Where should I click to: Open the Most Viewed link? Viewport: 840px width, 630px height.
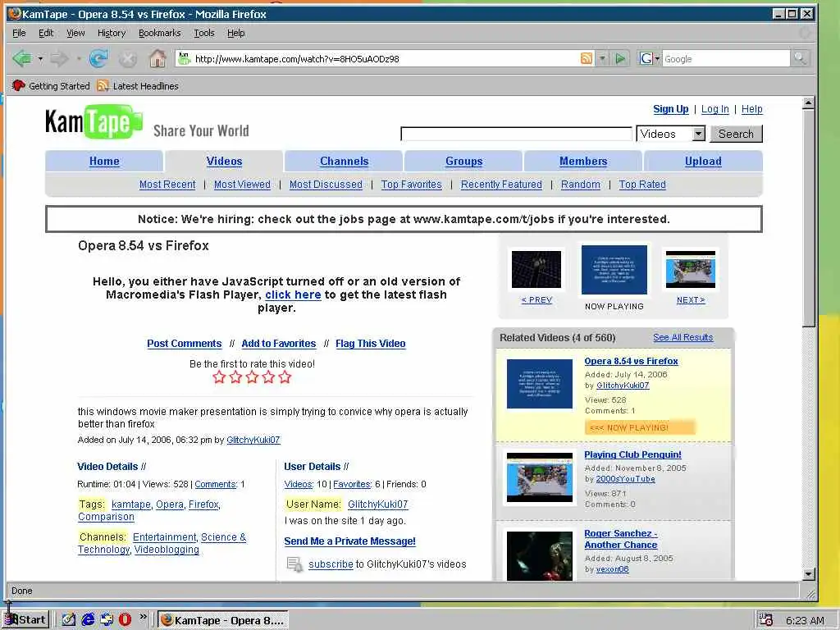click(x=242, y=185)
